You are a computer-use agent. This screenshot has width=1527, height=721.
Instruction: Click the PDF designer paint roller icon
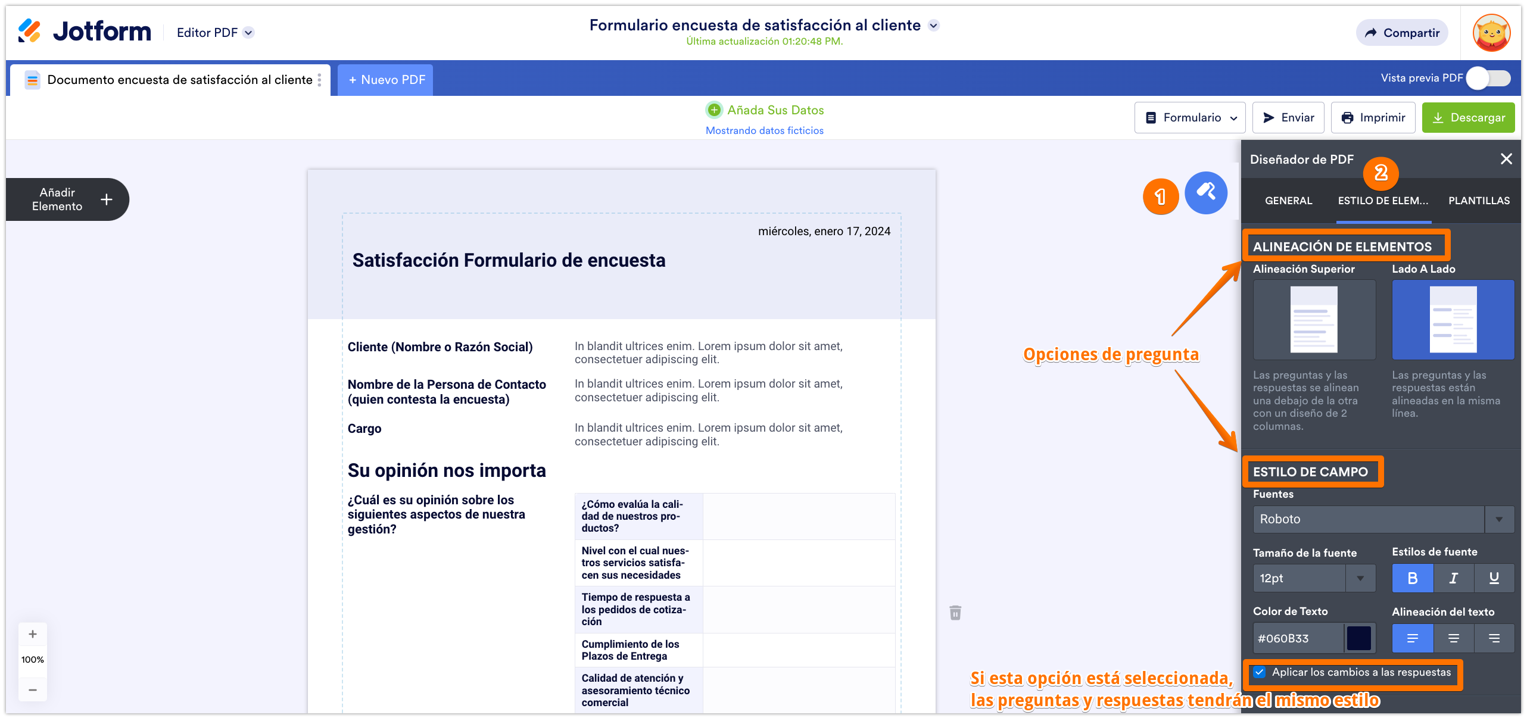click(1205, 193)
